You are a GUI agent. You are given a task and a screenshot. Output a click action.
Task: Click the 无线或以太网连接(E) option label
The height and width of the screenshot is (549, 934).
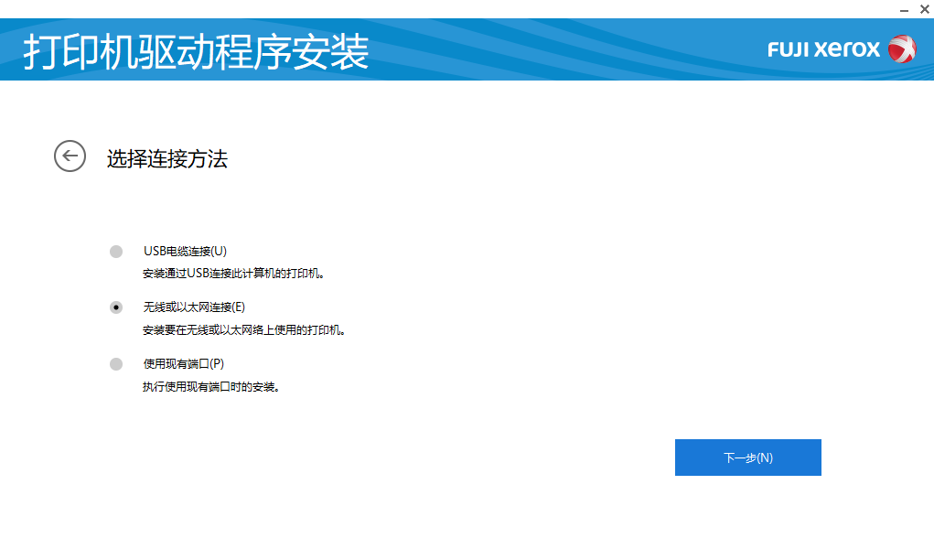coord(194,307)
